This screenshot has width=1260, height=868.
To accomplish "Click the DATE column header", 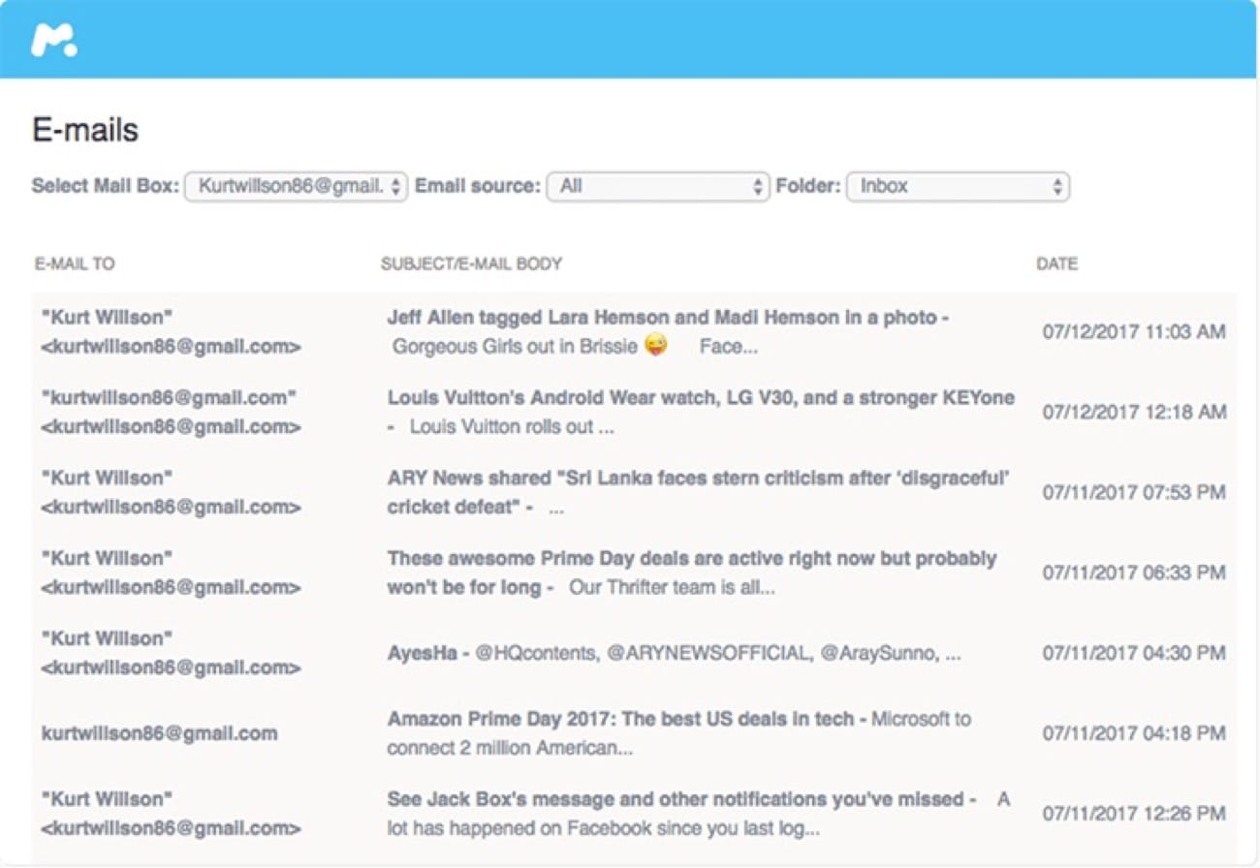I will pos(1056,263).
